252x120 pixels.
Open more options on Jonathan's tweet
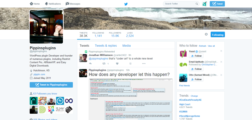tap(144, 63)
